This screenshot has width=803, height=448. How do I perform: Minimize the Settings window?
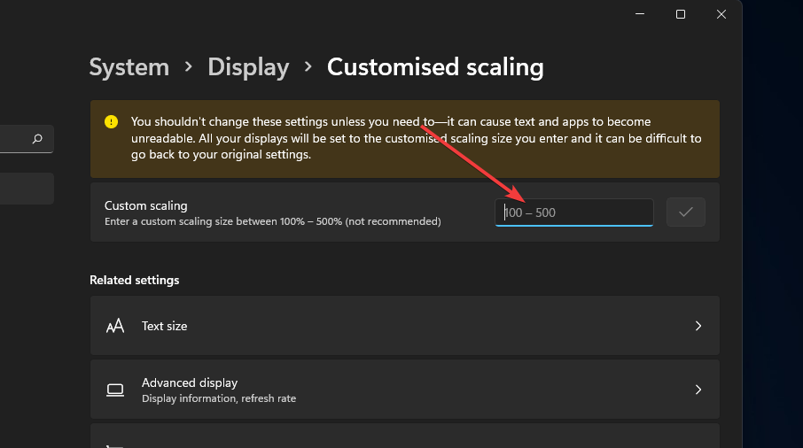pos(640,13)
